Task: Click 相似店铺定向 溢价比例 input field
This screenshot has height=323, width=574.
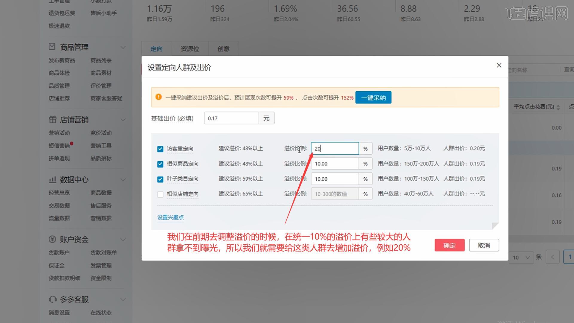Action: (335, 194)
